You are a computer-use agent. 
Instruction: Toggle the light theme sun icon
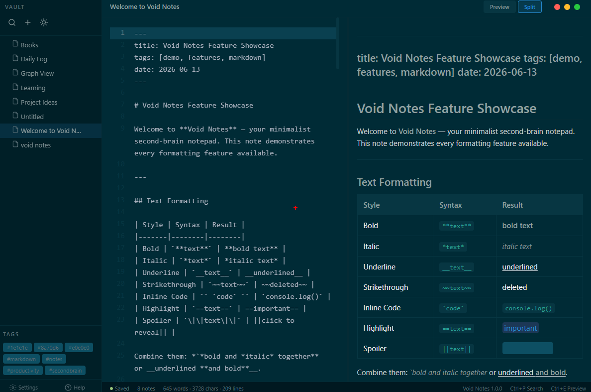click(x=44, y=22)
